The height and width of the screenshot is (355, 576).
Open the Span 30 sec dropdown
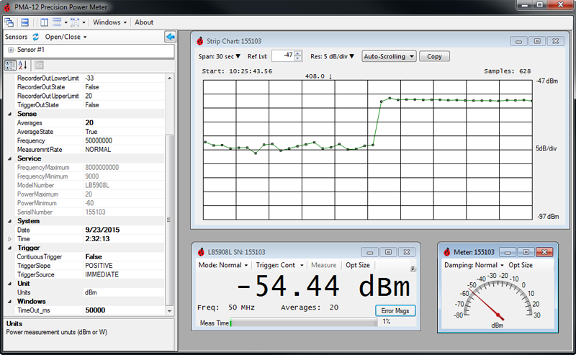coord(220,56)
